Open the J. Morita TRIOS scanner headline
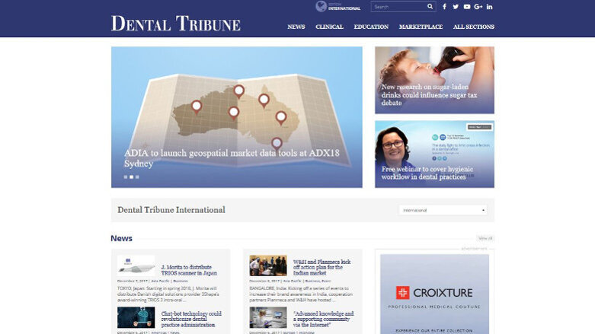Viewport: 595px width, 334px height. click(189, 270)
